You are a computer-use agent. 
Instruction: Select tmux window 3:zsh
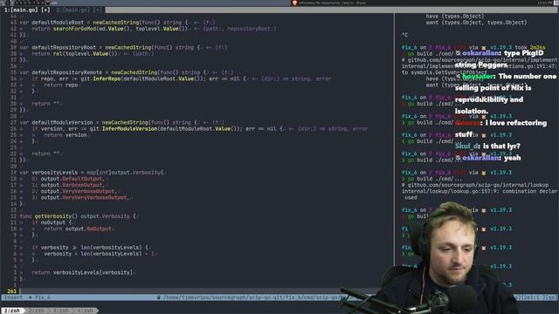coord(60,311)
